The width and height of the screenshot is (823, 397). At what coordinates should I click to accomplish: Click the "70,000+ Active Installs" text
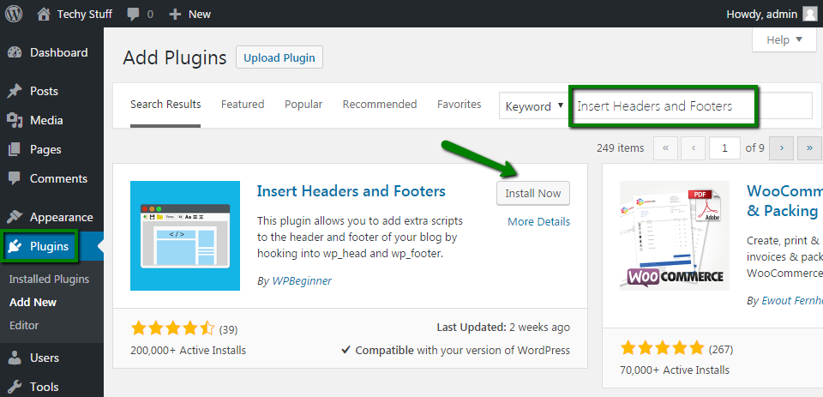click(675, 370)
